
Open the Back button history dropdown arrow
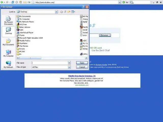pyautogui.click(x=4, y=2)
